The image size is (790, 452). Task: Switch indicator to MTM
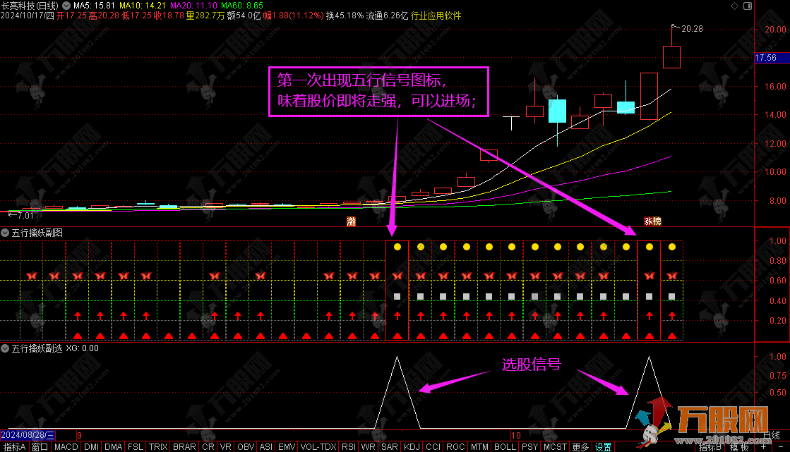click(x=479, y=447)
